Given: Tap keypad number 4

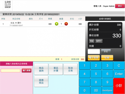Looking at the screenshot, I should coord(85,74).
